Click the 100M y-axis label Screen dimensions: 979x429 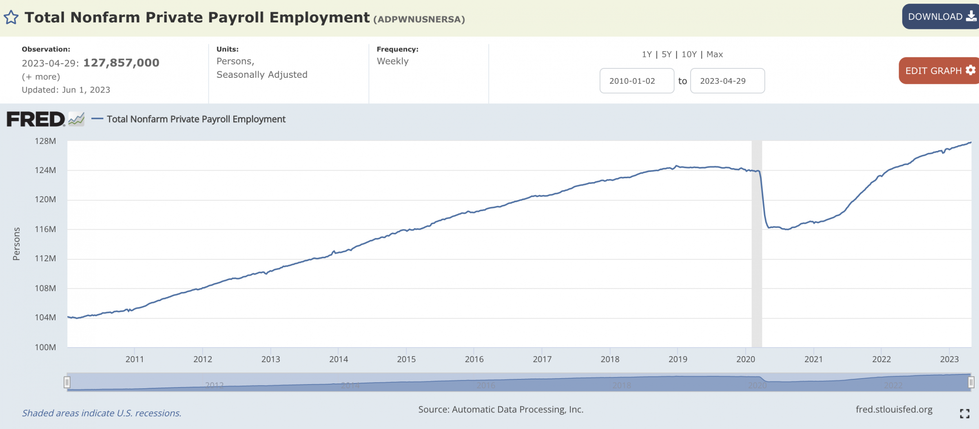point(45,347)
